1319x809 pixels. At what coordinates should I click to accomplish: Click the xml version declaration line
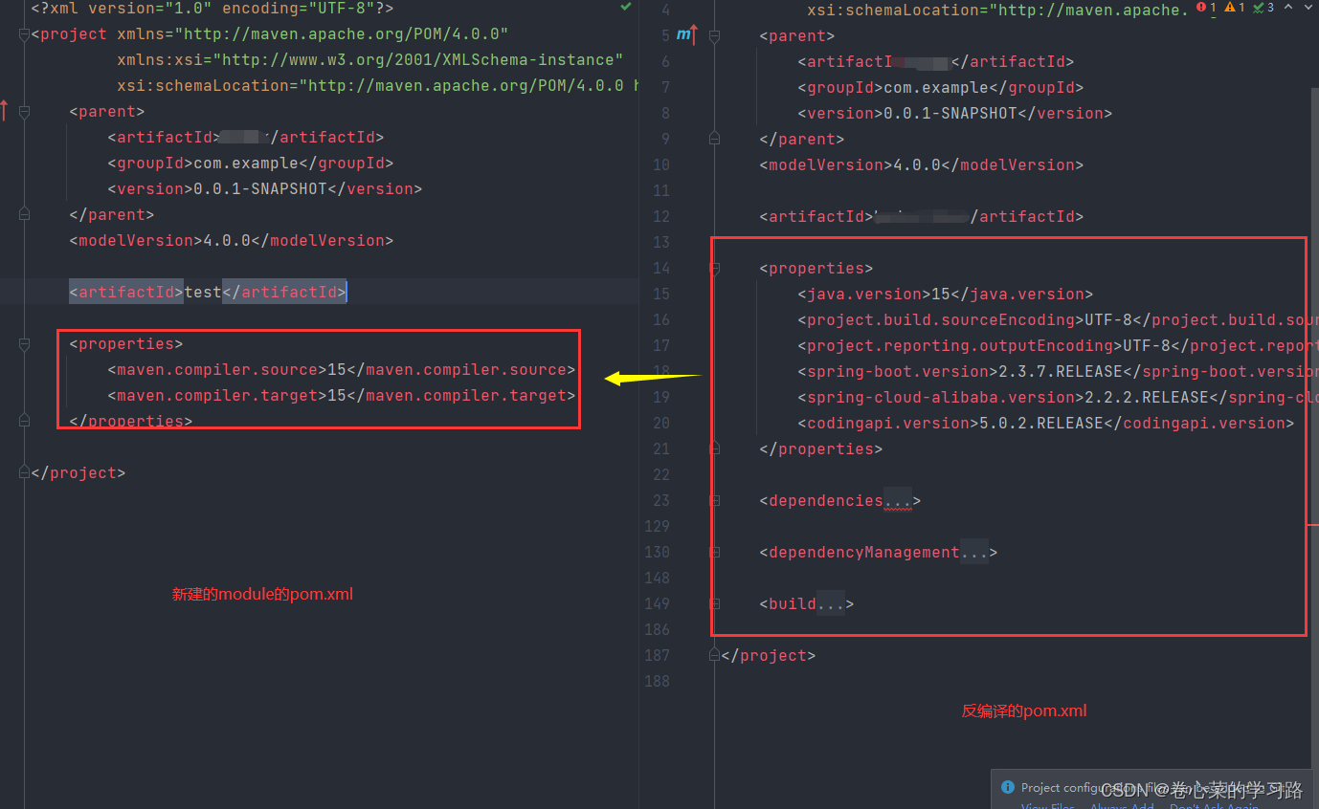tap(212, 8)
